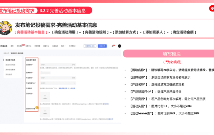The image size is (214, 135).
Task: Click the step 【添加结算方式】
Action: (x=125, y=32)
